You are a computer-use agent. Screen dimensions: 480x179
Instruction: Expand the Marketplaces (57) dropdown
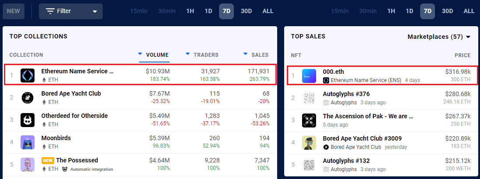(x=439, y=37)
